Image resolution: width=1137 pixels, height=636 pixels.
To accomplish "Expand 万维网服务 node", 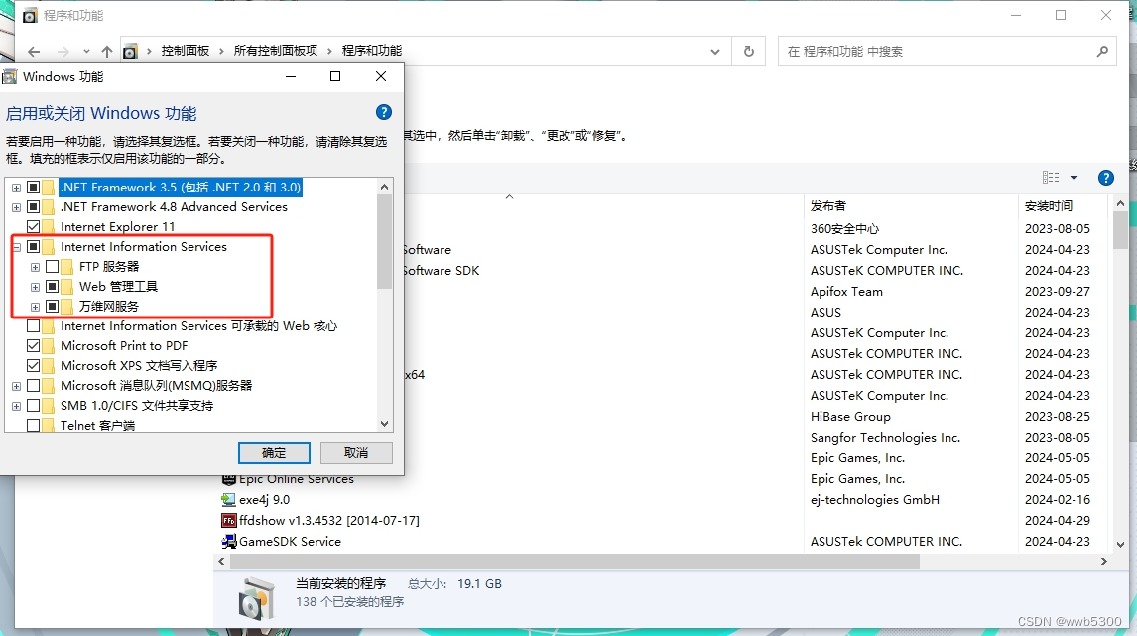I will point(35,307).
